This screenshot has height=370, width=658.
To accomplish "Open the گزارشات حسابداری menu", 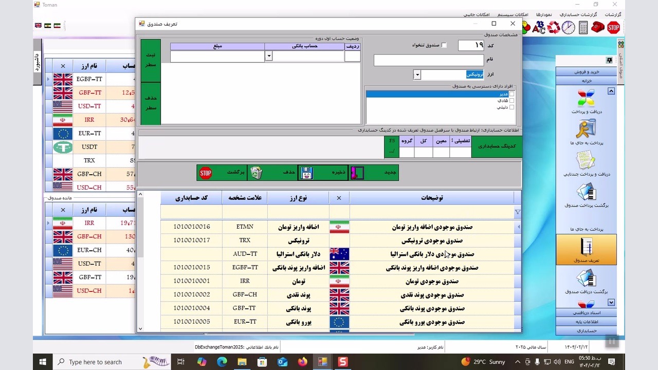I will (x=578, y=14).
